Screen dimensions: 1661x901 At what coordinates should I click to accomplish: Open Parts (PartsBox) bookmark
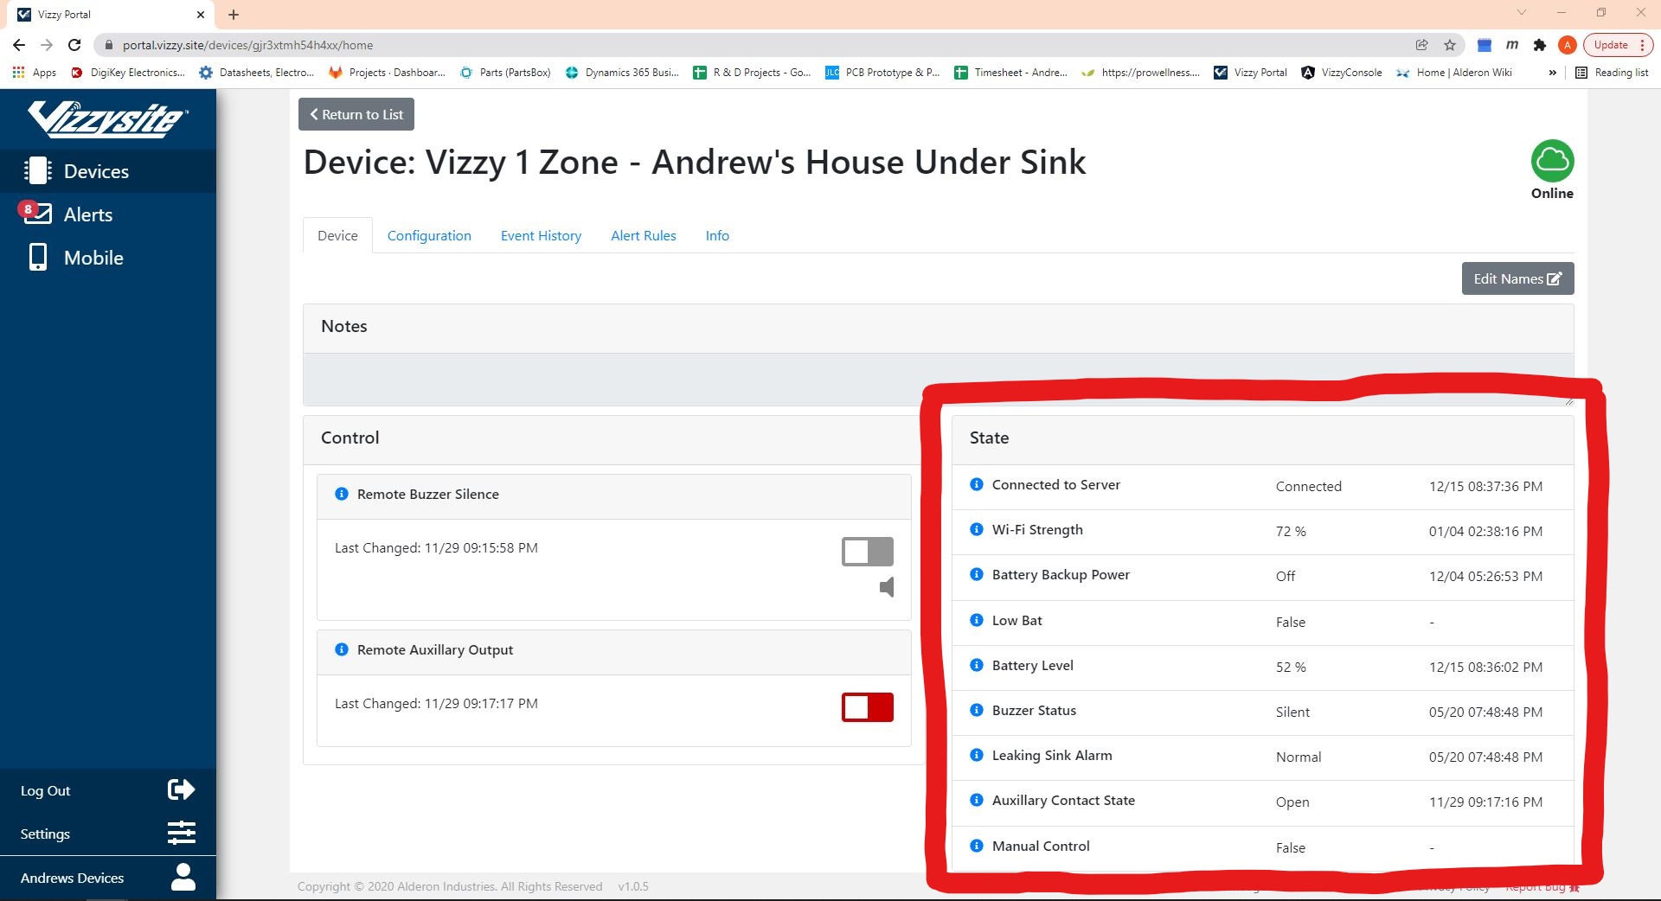coord(505,73)
